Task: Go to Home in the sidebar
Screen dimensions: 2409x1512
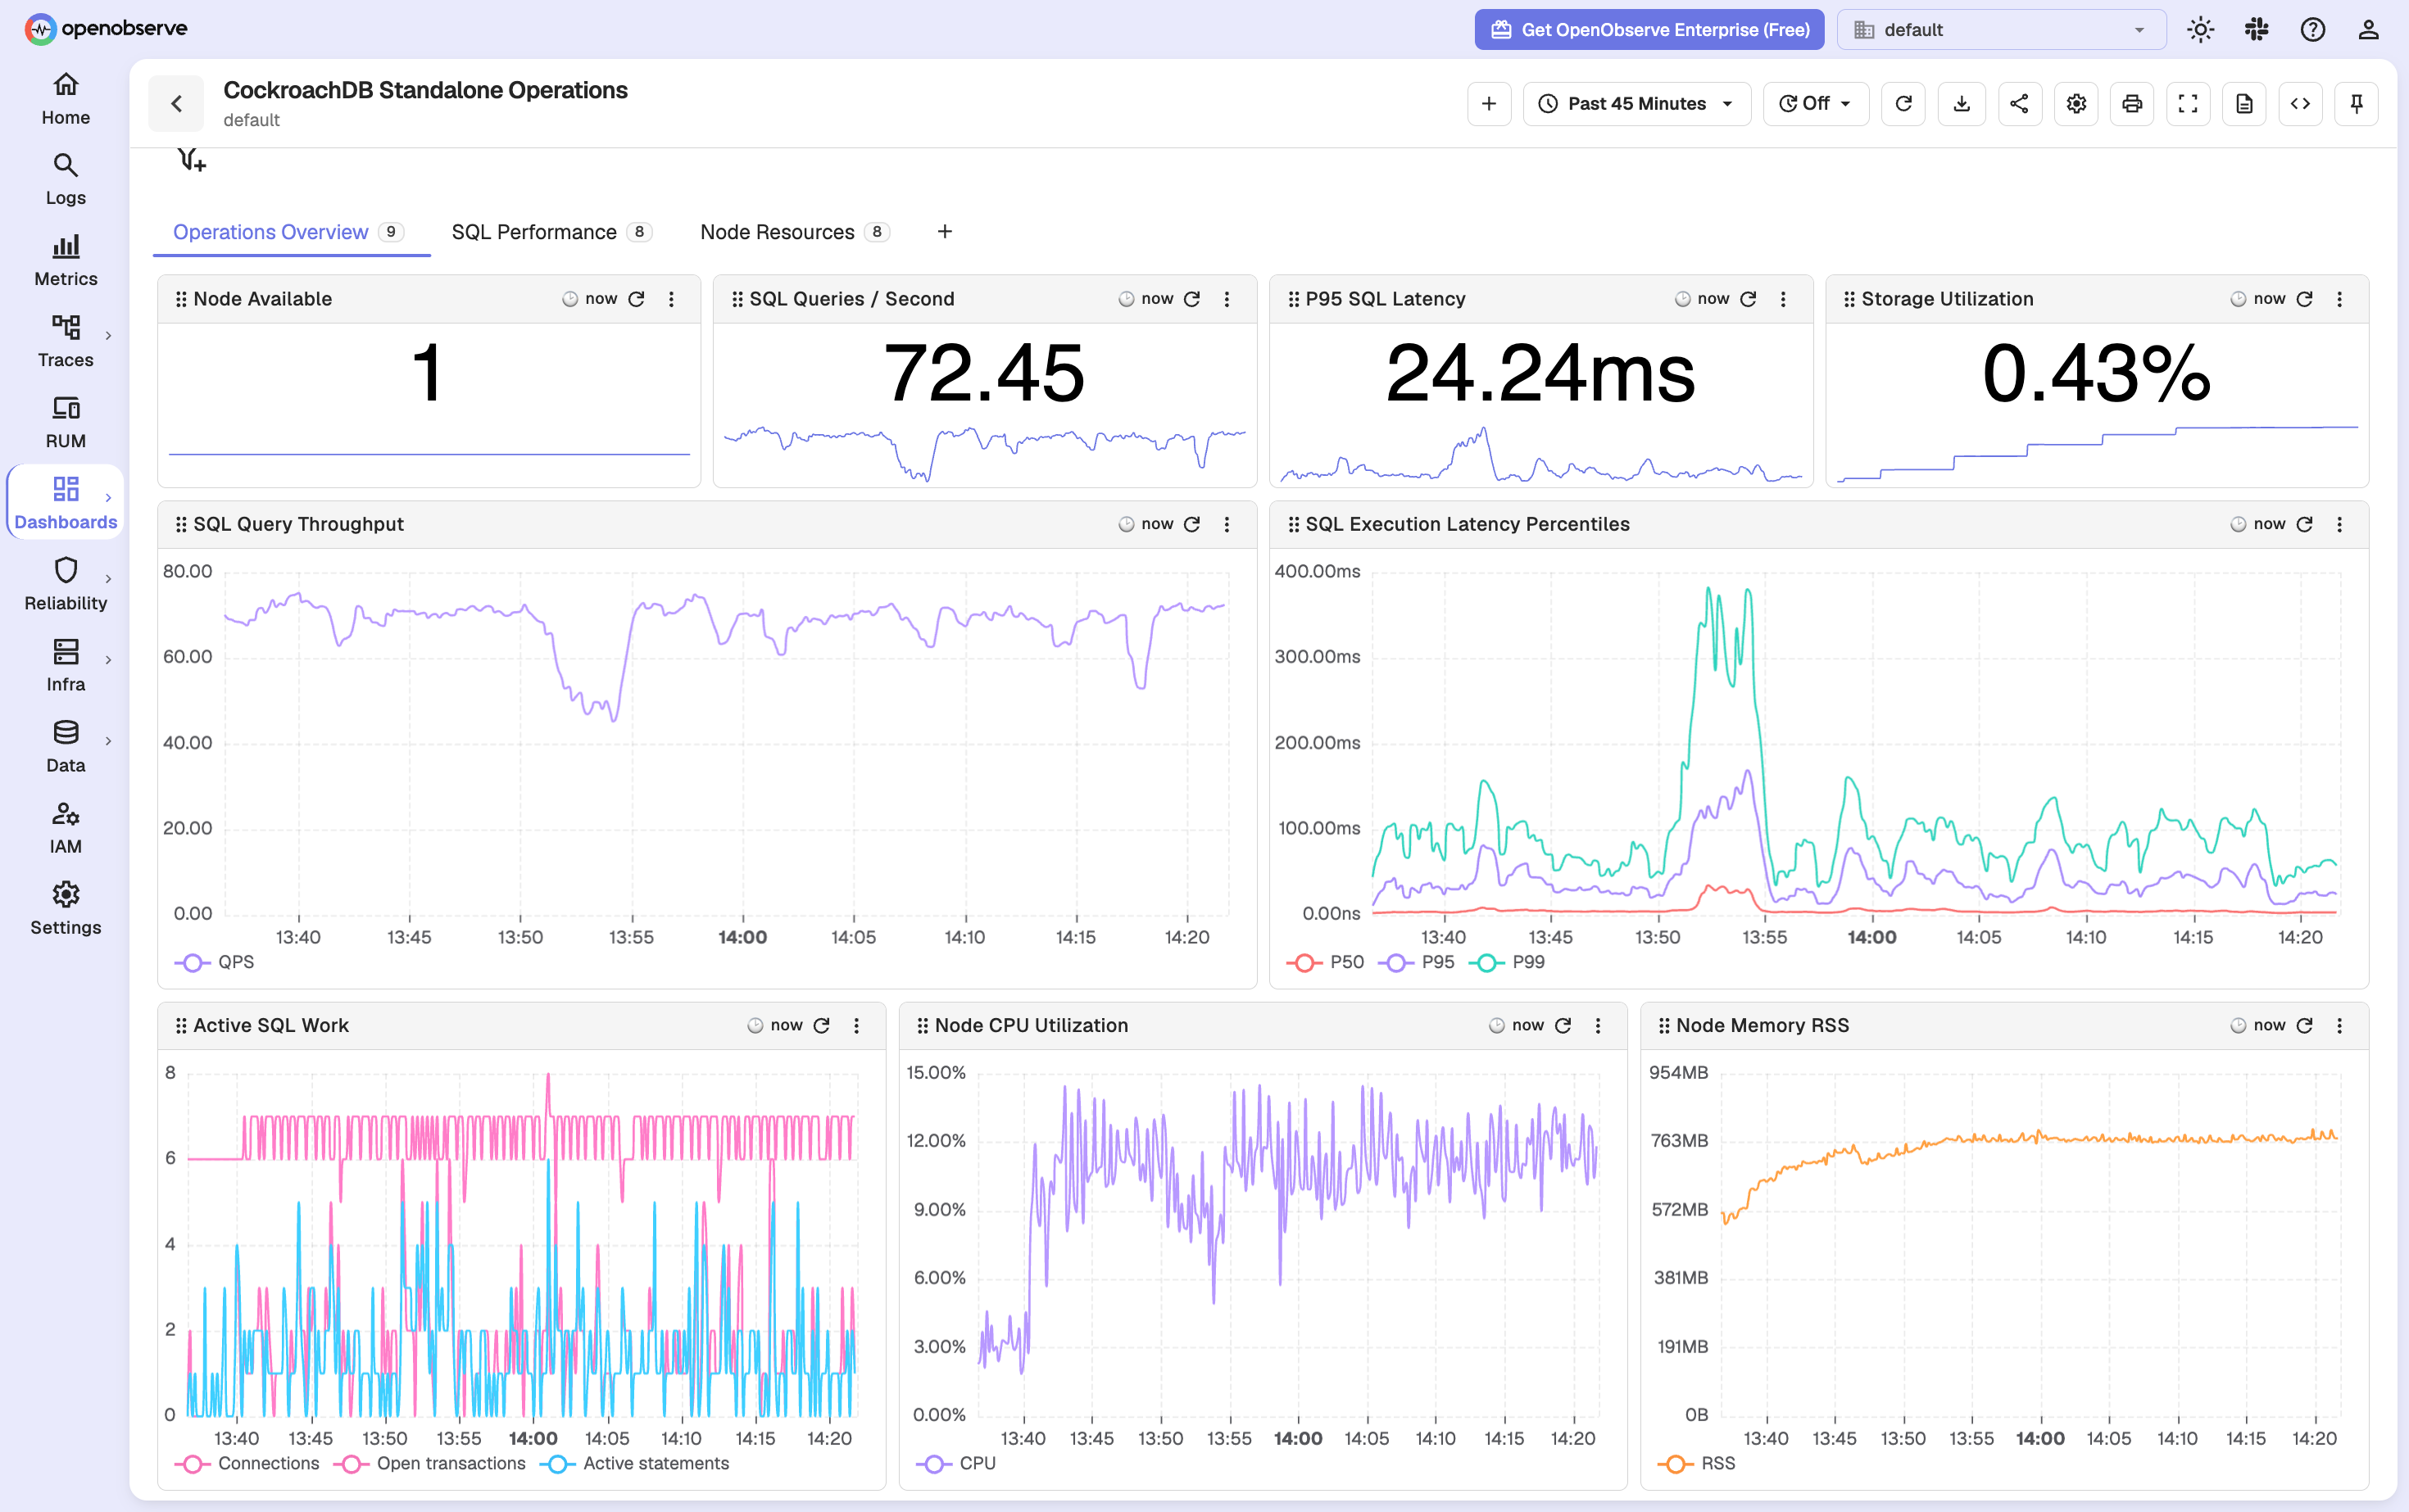Action: (66, 99)
